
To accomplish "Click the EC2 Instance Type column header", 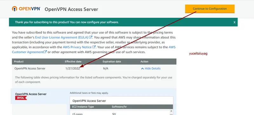I will 83,107.
